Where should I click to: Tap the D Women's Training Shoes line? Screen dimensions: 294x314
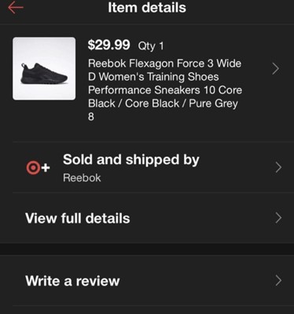(153, 77)
